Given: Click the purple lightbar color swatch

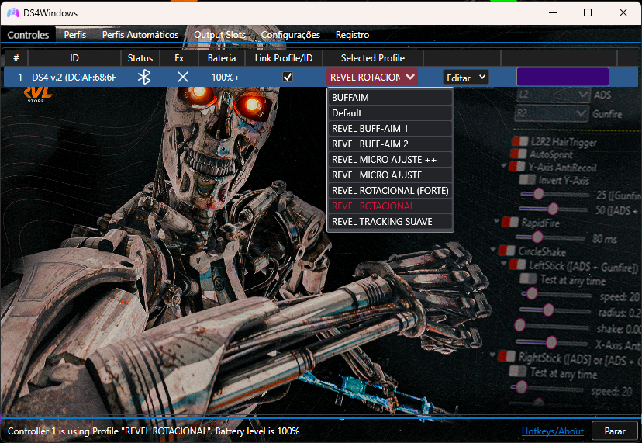Looking at the screenshot, I should [x=563, y=77].
